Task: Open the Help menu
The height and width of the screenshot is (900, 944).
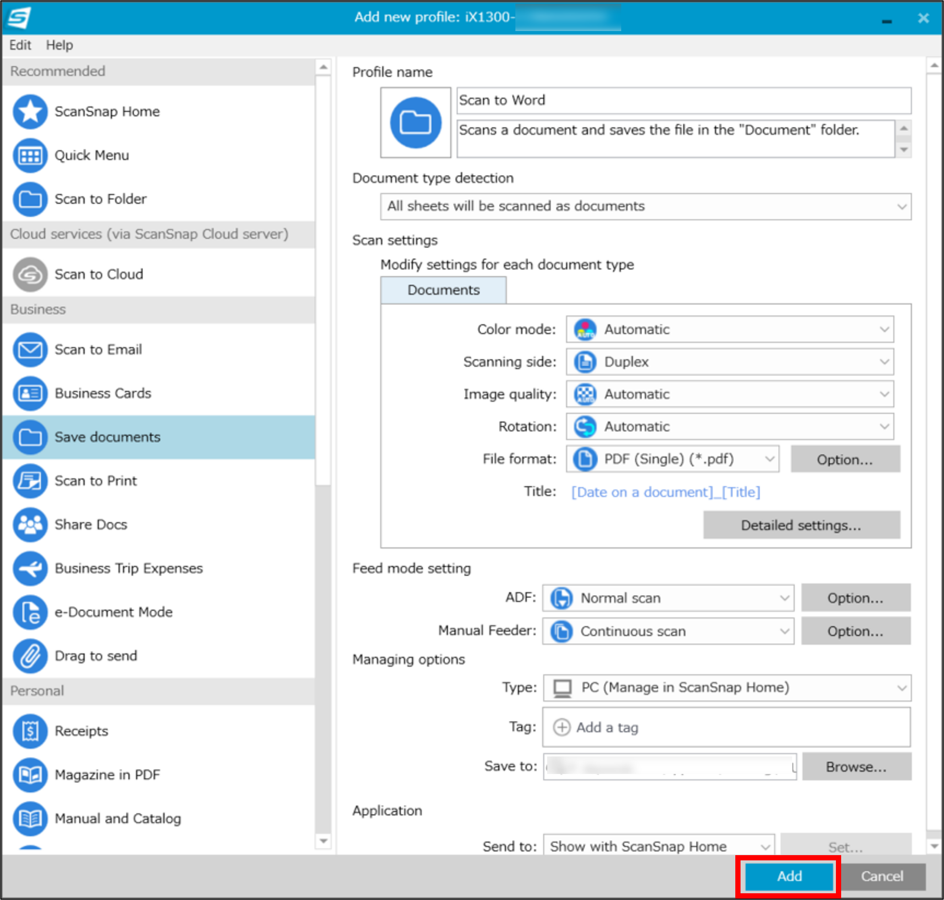Action: click(59, 45)
